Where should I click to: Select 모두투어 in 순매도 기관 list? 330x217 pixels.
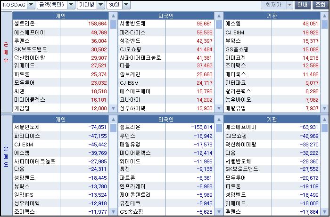236,178
